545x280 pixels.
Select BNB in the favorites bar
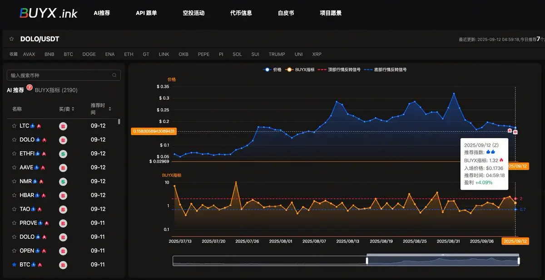point(49,54)
